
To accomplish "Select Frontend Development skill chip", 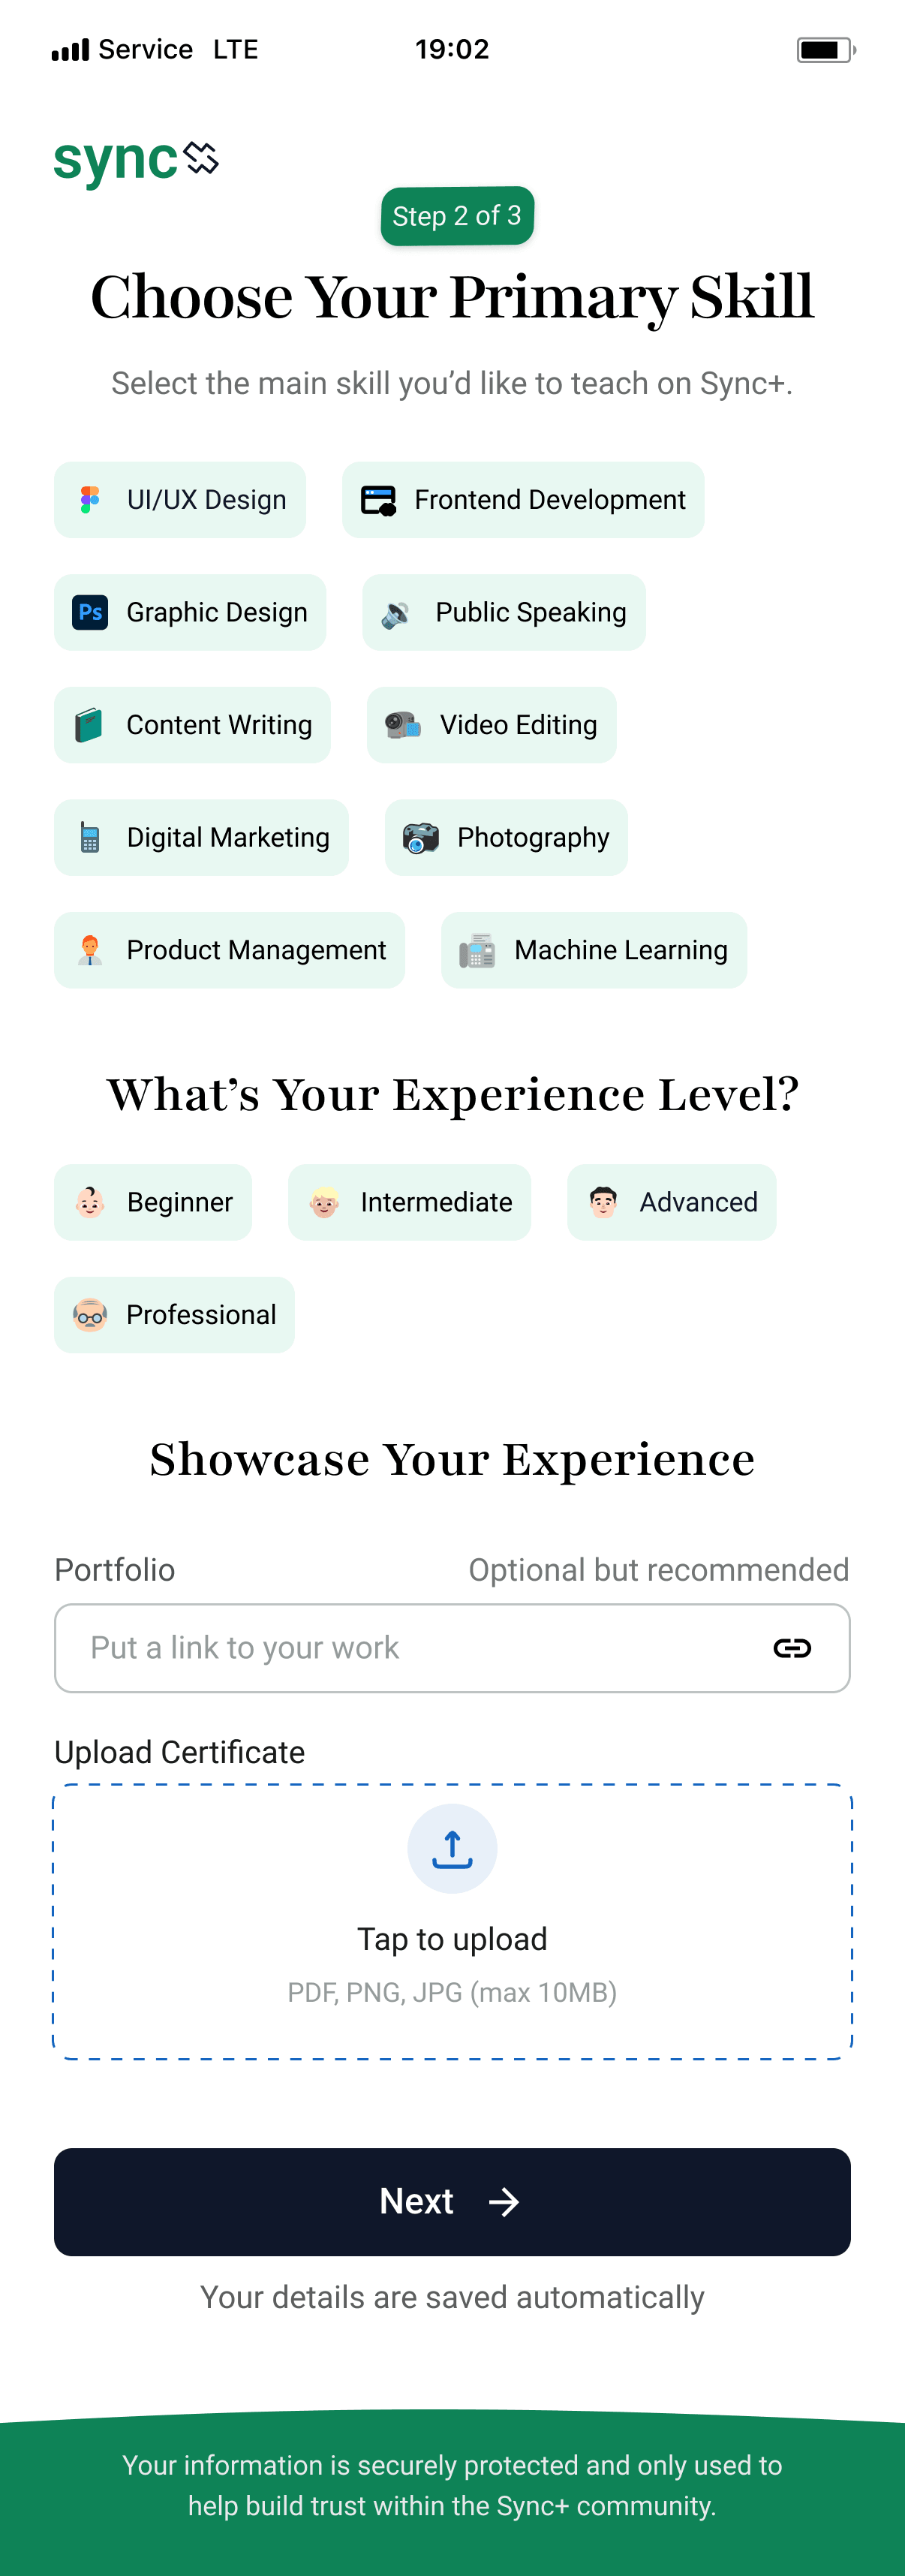I will (523, 500).
